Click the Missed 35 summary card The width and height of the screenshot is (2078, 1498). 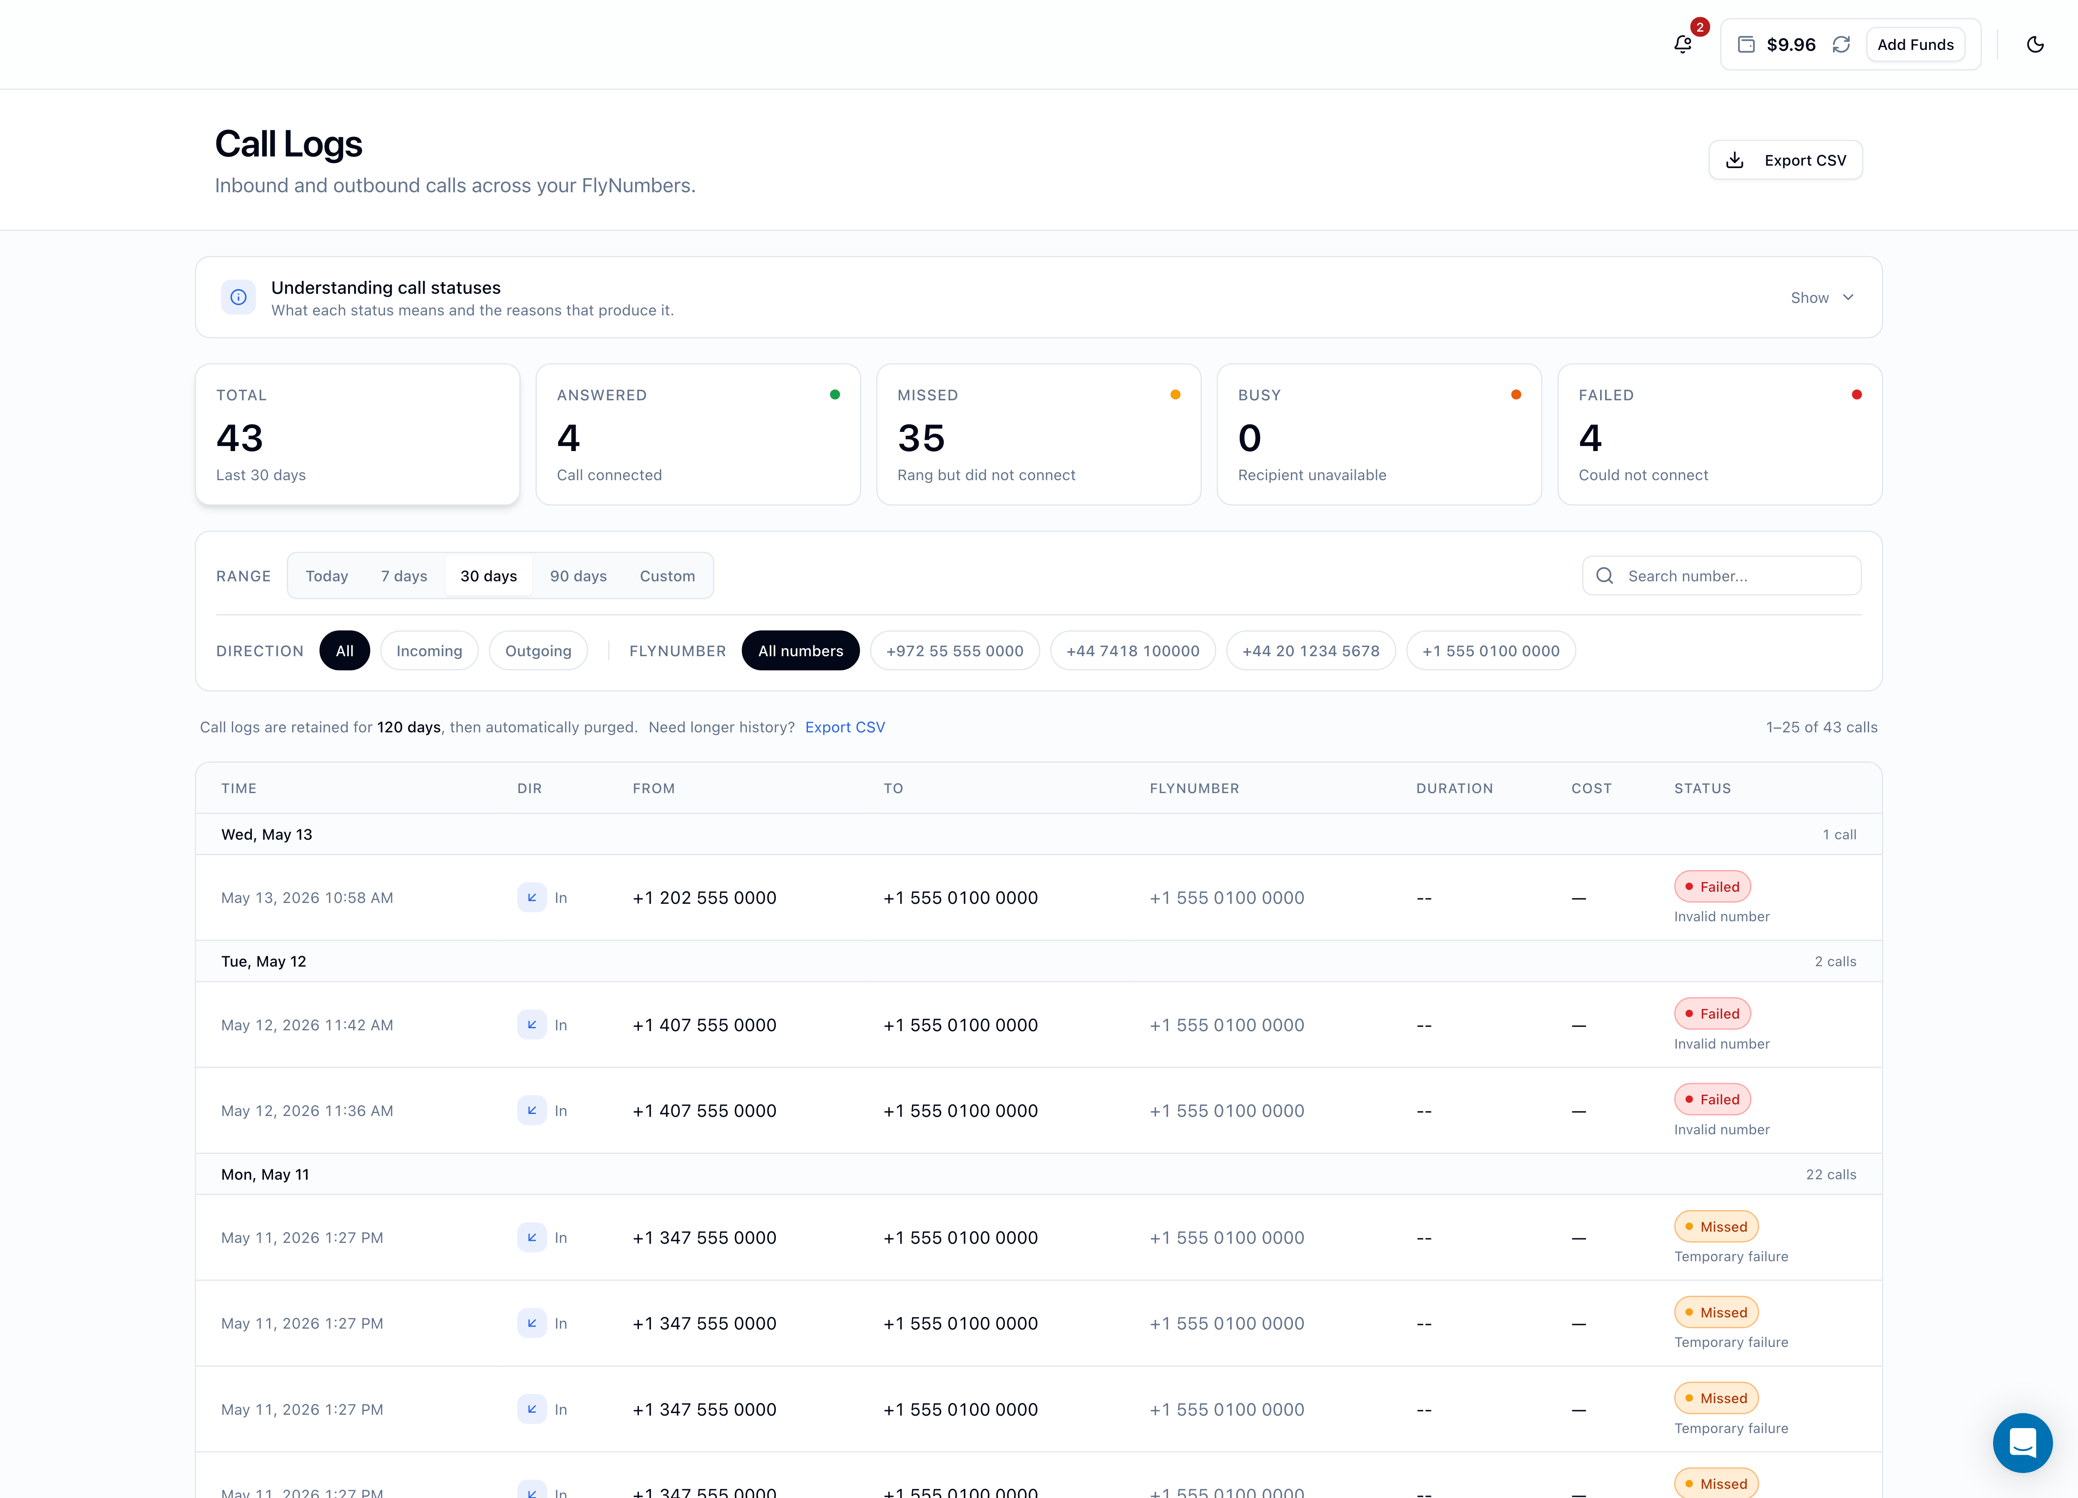1038,435
